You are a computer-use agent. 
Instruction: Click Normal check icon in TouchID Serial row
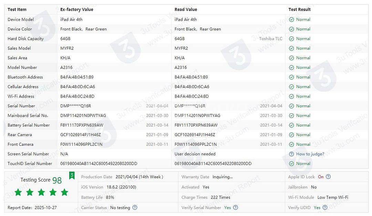[x=291, y=164]
